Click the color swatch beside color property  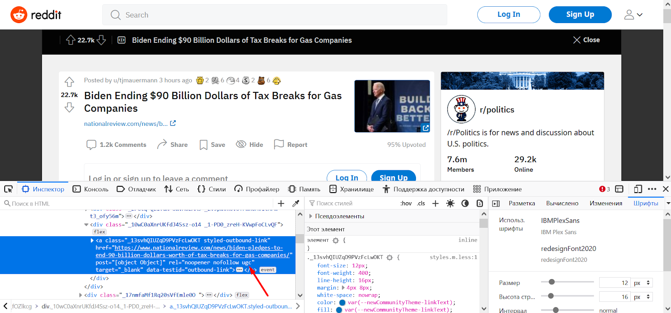coord(342,303)
